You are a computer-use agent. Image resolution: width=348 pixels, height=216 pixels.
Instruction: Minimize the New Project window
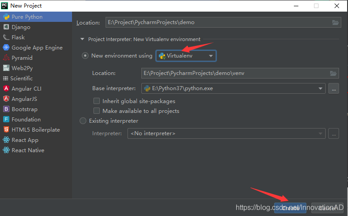tap(296, 6)
